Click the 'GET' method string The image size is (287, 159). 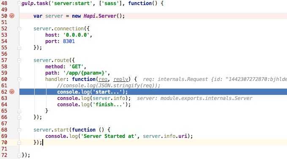coord(77,67)
